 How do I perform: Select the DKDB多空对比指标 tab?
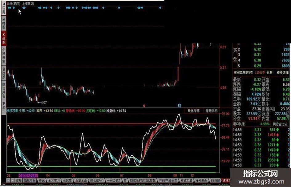143,180
